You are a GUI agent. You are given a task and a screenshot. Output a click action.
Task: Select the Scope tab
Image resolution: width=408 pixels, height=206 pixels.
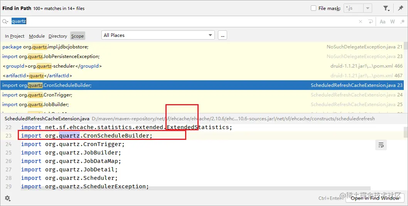(78, 36)
